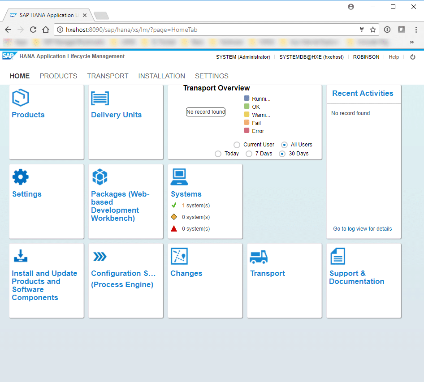Click the Go to log view link
This screenshot has height=382, width=424.
(362, 229)
